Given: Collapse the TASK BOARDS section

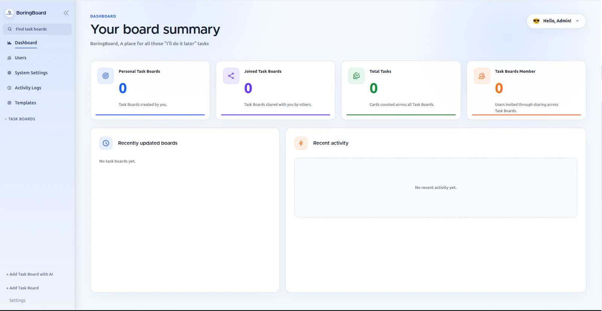Looking at the screenshot, I should tap(20, 119).
